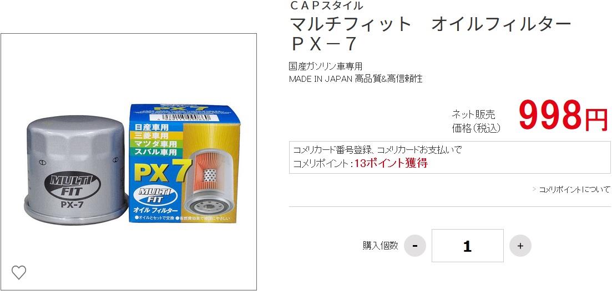
Task: Click the ネット販売価格(税込) label
Action: 476,121
